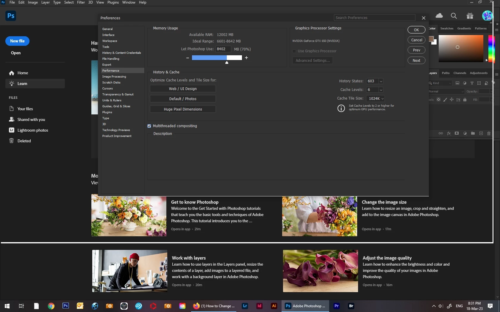Click the create new group folder icon
500x312 pixels.
473,133
